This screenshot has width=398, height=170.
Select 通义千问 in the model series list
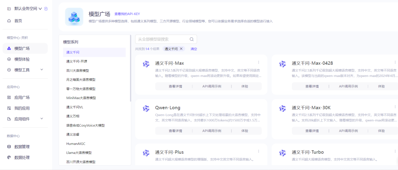94,53
